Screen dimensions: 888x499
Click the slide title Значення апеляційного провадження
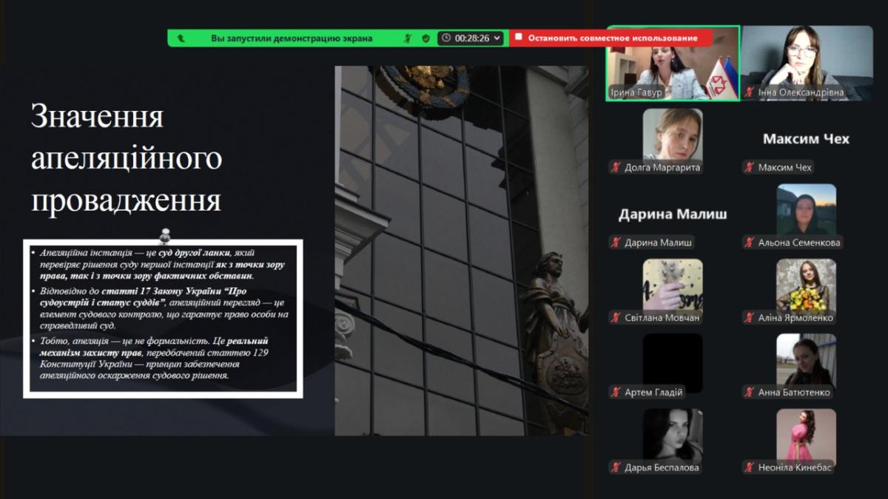[x=127, y=159]
